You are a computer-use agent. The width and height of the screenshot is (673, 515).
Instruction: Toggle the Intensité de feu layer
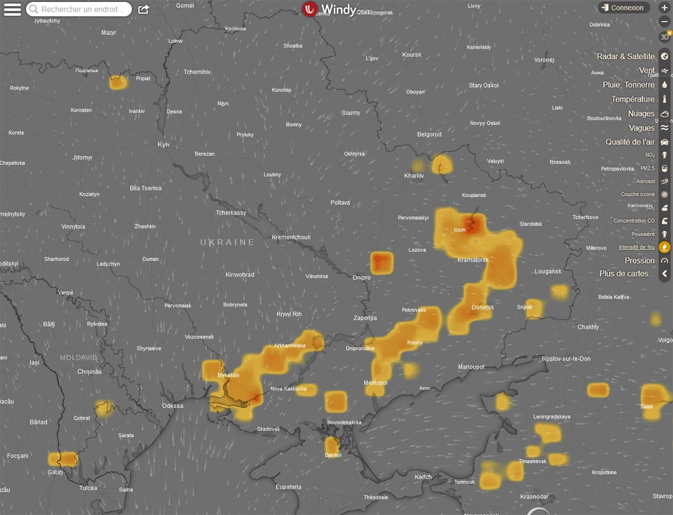coord(664,247)
